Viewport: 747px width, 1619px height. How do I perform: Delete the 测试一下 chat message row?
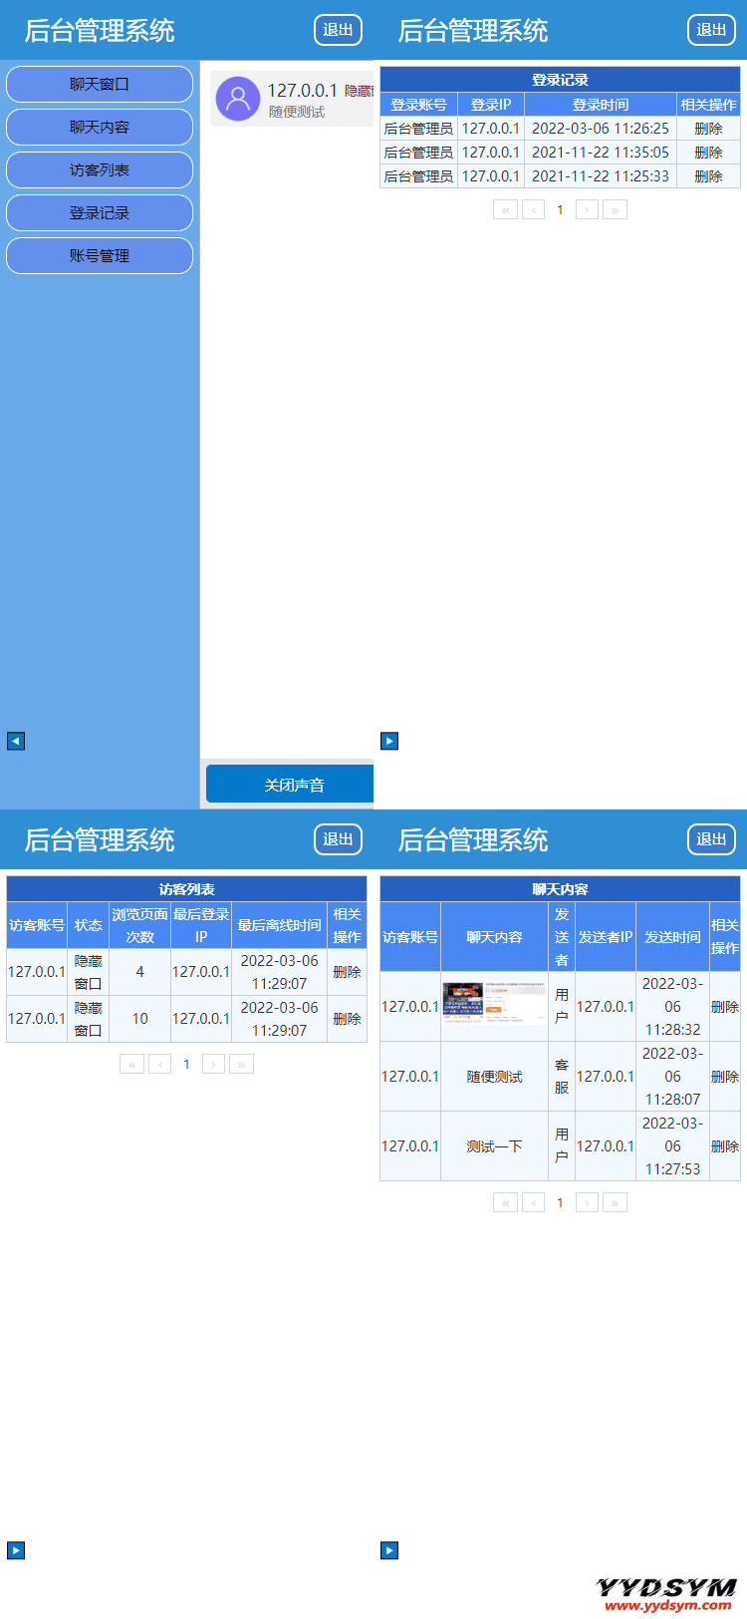(724, 1146)
